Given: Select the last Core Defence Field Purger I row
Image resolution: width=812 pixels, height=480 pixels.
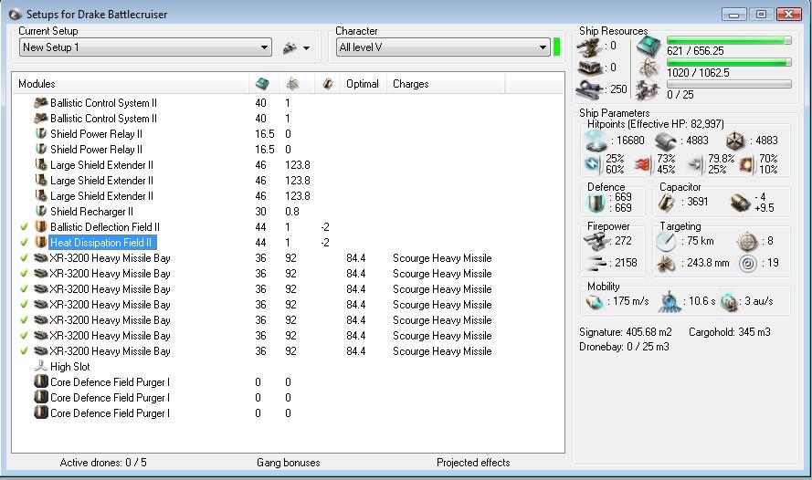Looking at the screenshot, I should click(x=288, y=413).
